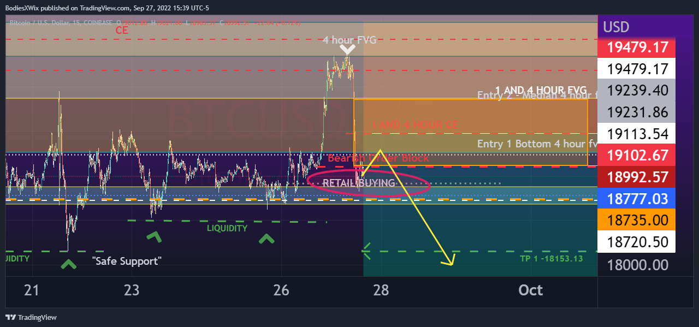
Task: Click the blue 18777.03 price label
Action: click(637, 199)
